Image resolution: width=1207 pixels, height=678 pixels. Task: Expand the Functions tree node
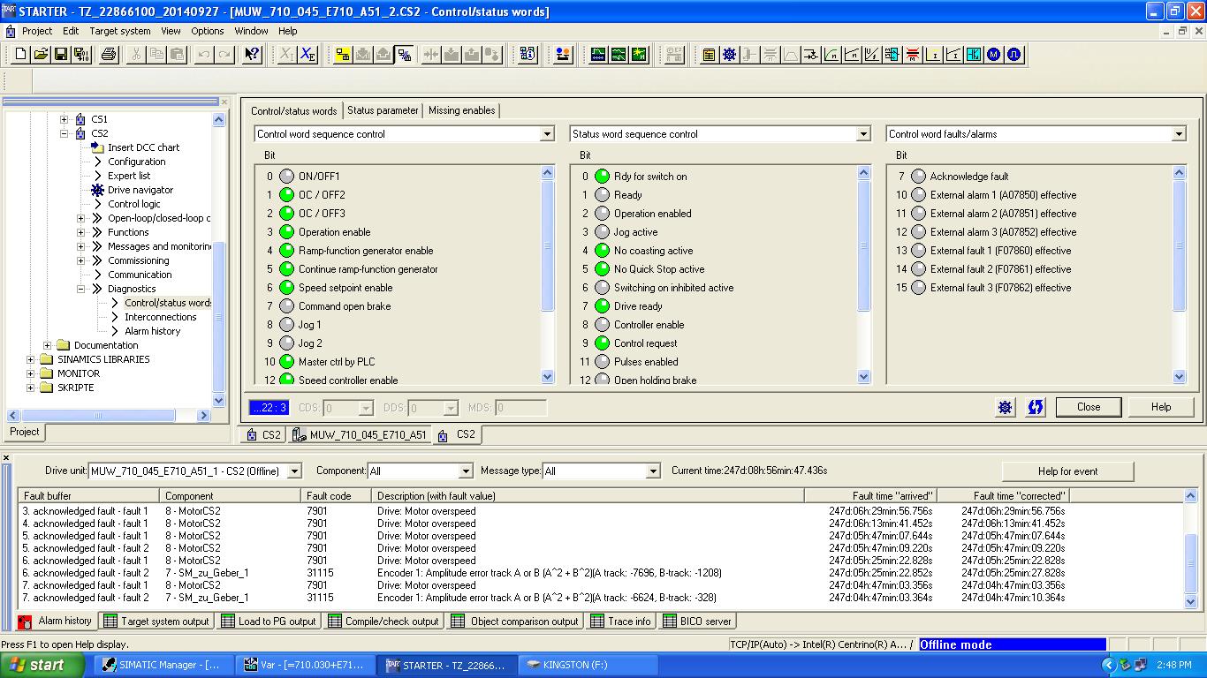80,232
